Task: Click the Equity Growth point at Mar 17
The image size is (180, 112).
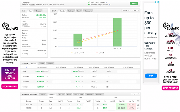Action: coord(77,43)
